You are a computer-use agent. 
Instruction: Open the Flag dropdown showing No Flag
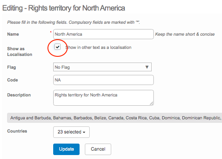(102, 67)
